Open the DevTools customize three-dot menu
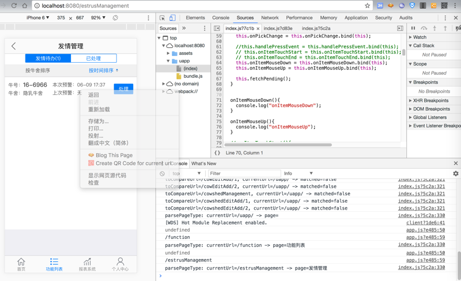Viewport: 461px width, 281px height. pyautogui.click(x=445, y=18)
